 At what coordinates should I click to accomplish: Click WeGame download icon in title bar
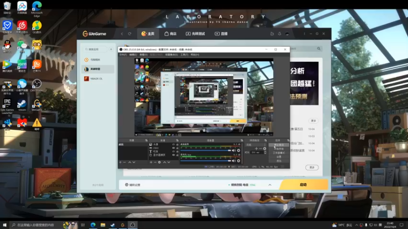[279, 34]
